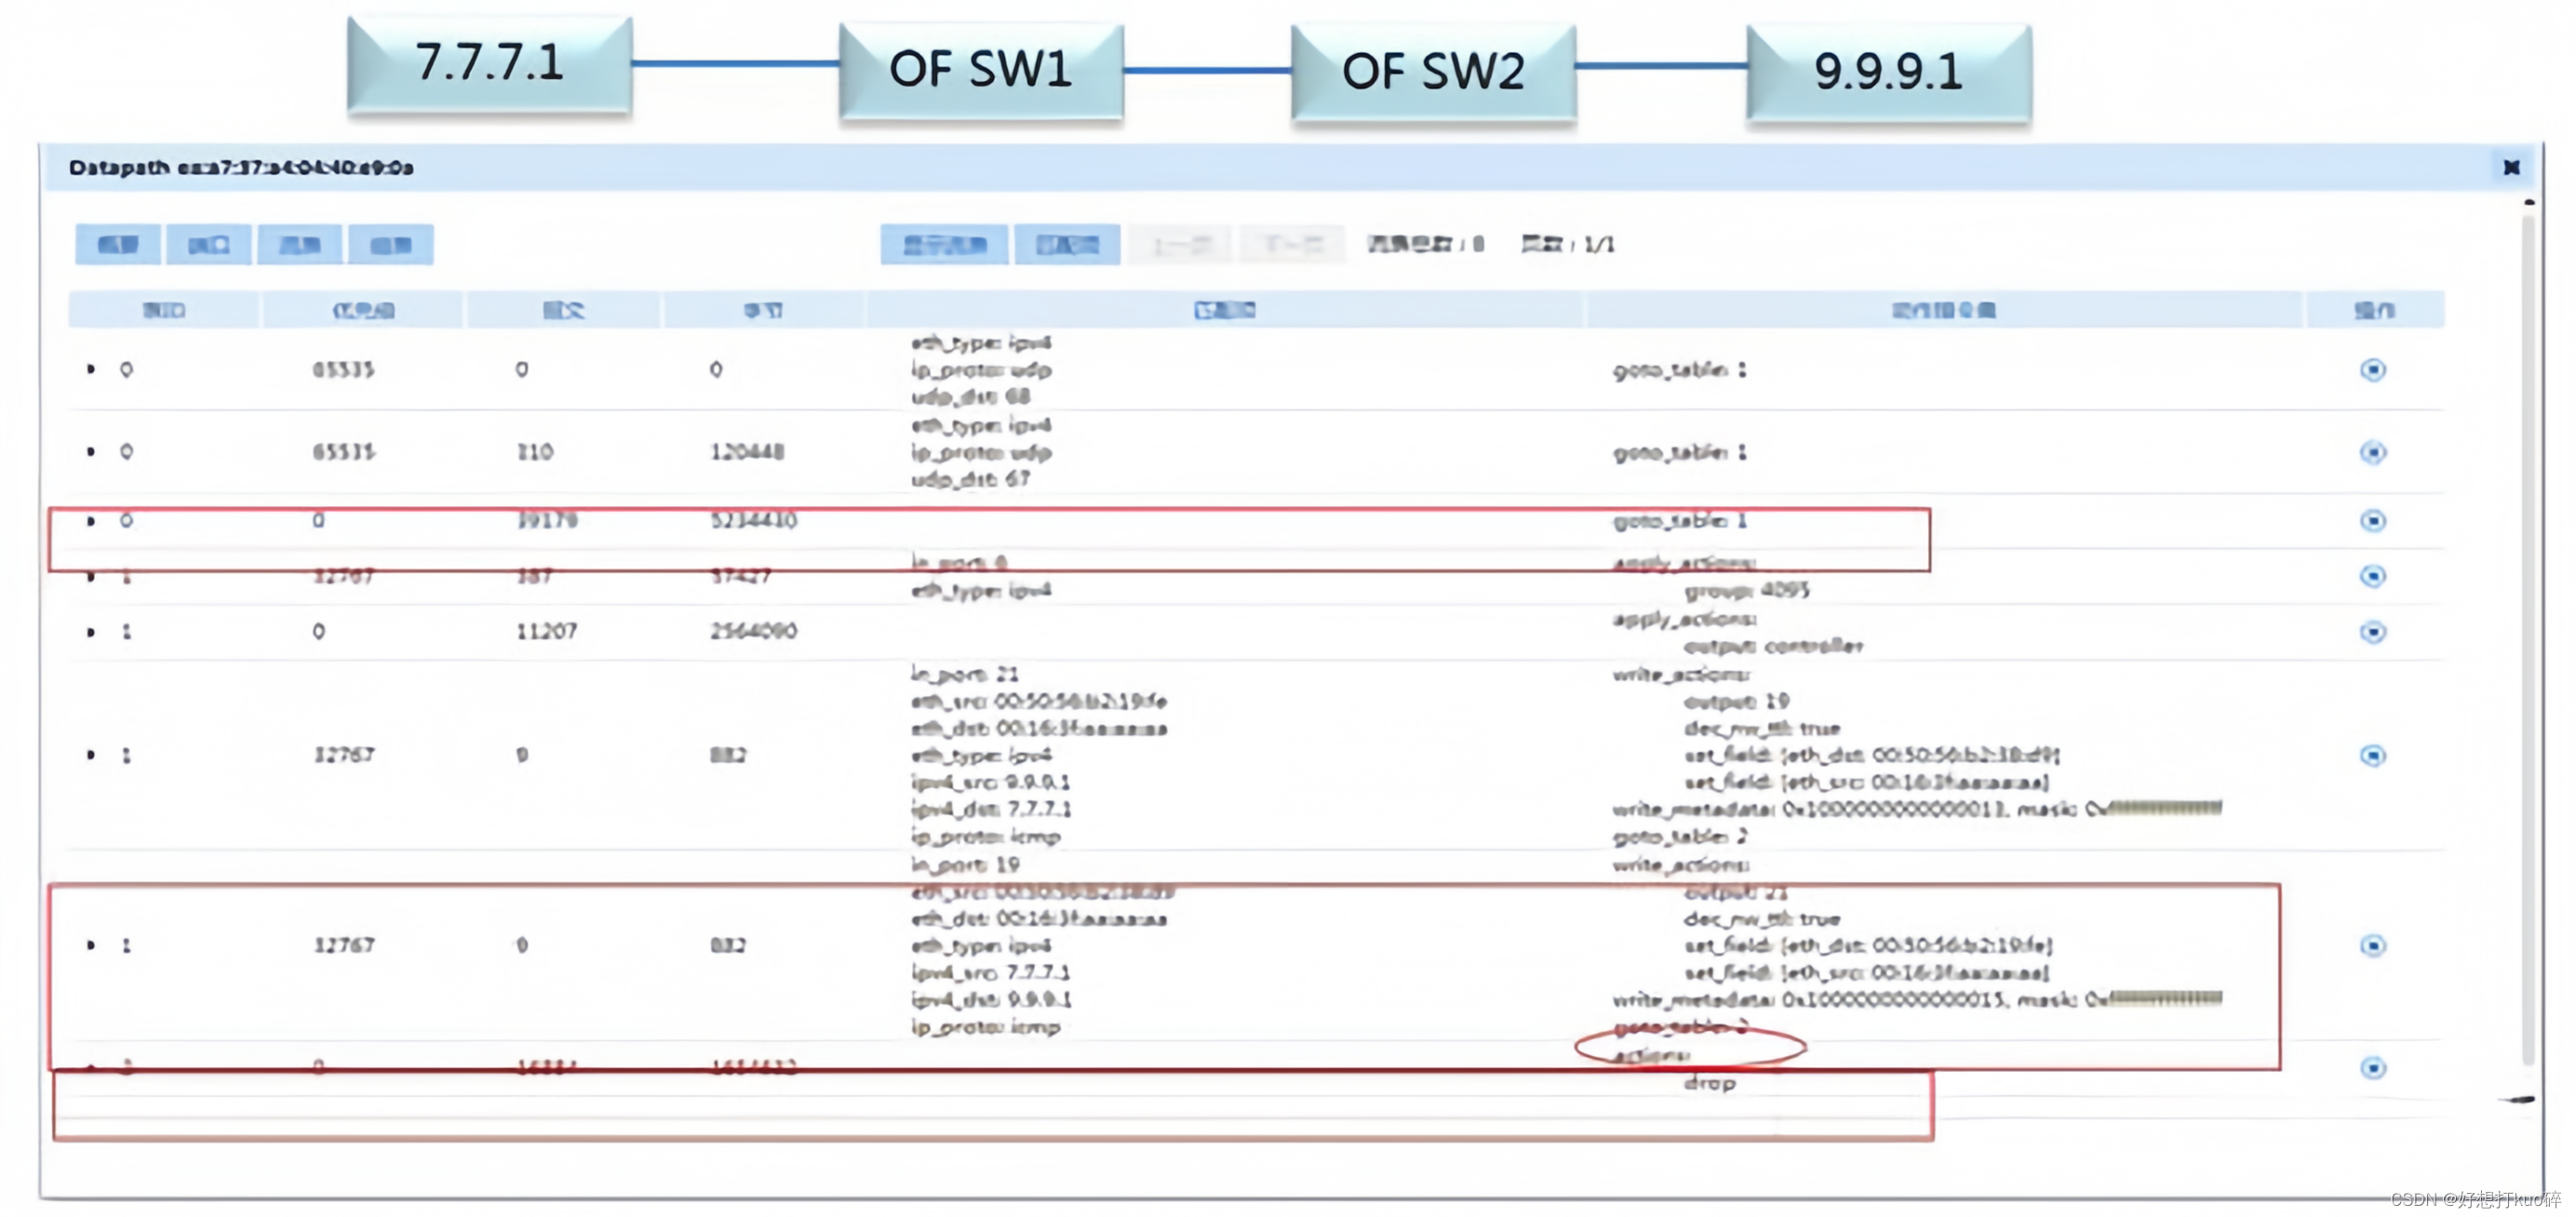This screenshot has width=2576, height=1217.
Task: Select the OF SW1 node in topology
Action: pyautogui.click(x=980, y=70)
